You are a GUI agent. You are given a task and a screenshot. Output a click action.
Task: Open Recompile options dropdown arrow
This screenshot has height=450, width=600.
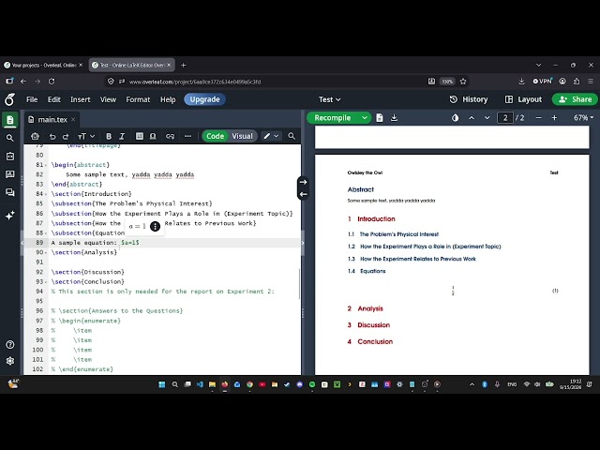tap(365, 118)
